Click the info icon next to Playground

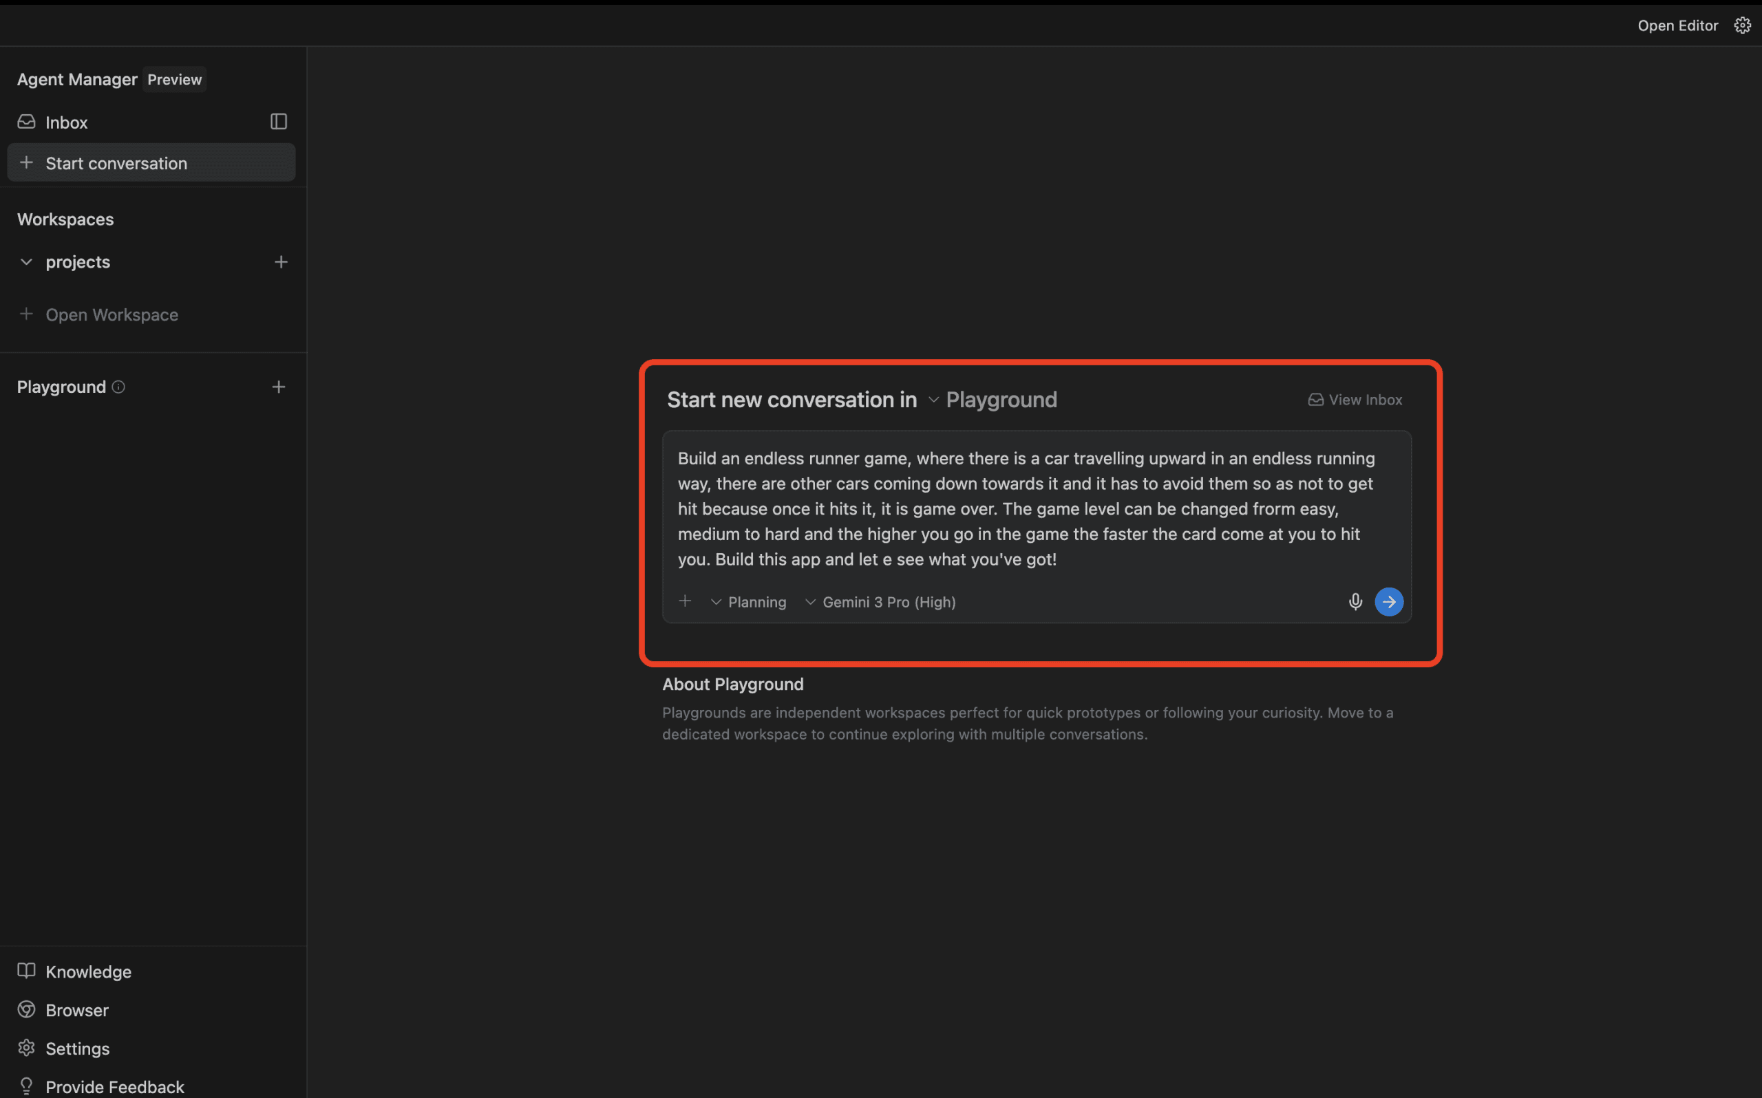[118, 387]
